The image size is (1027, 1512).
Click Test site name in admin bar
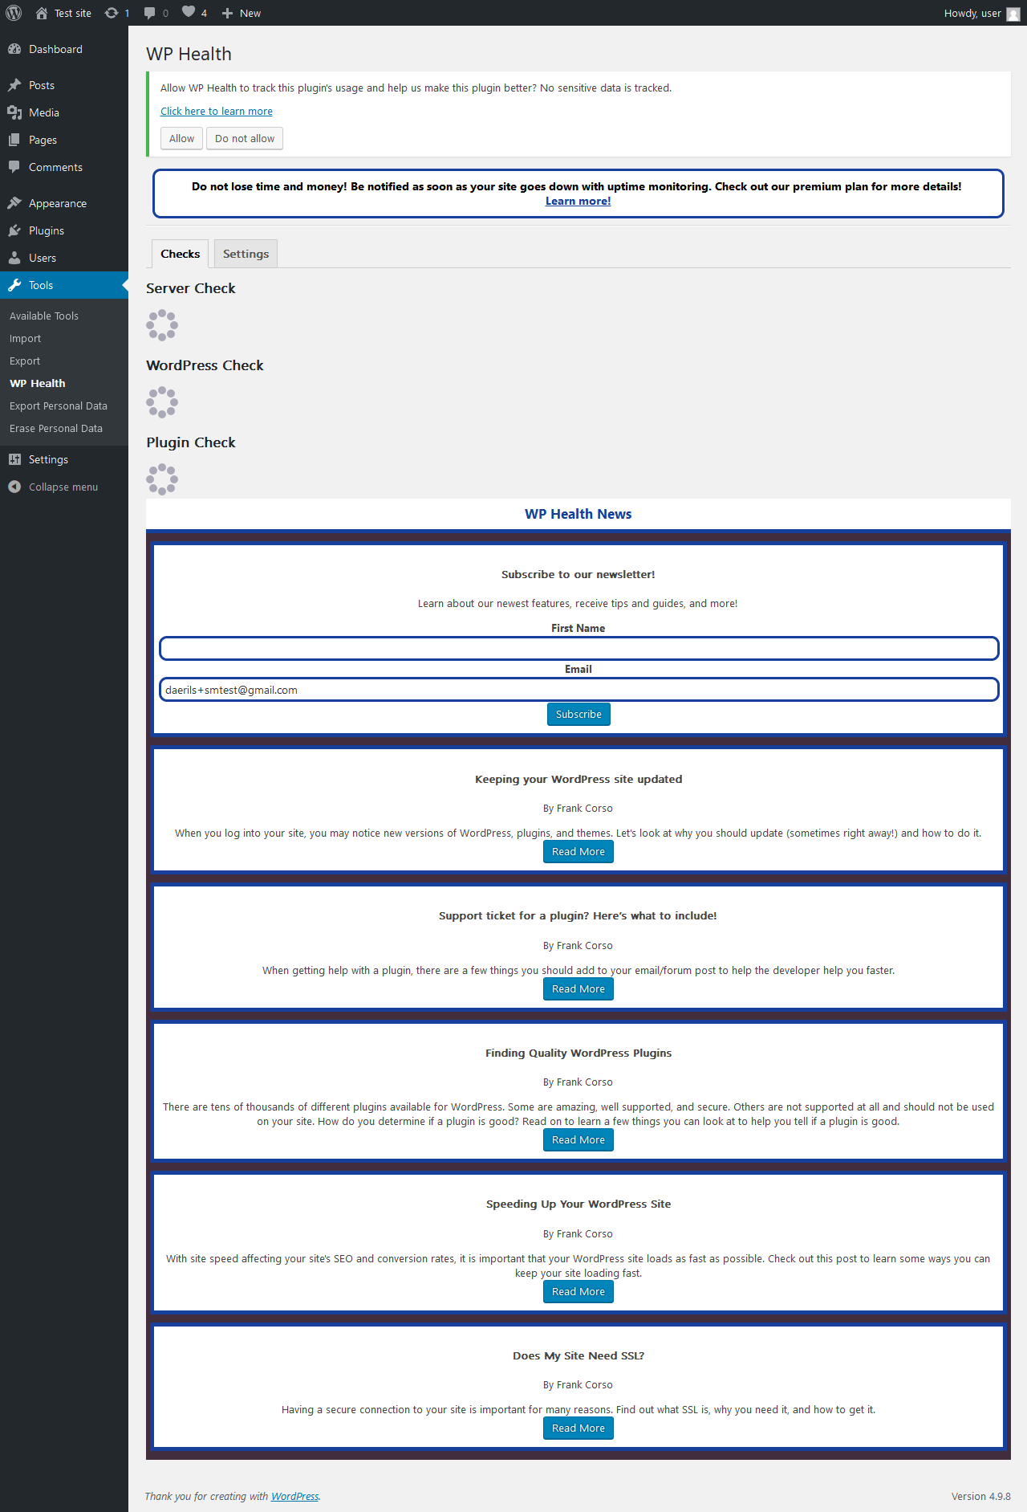[73, 13]
